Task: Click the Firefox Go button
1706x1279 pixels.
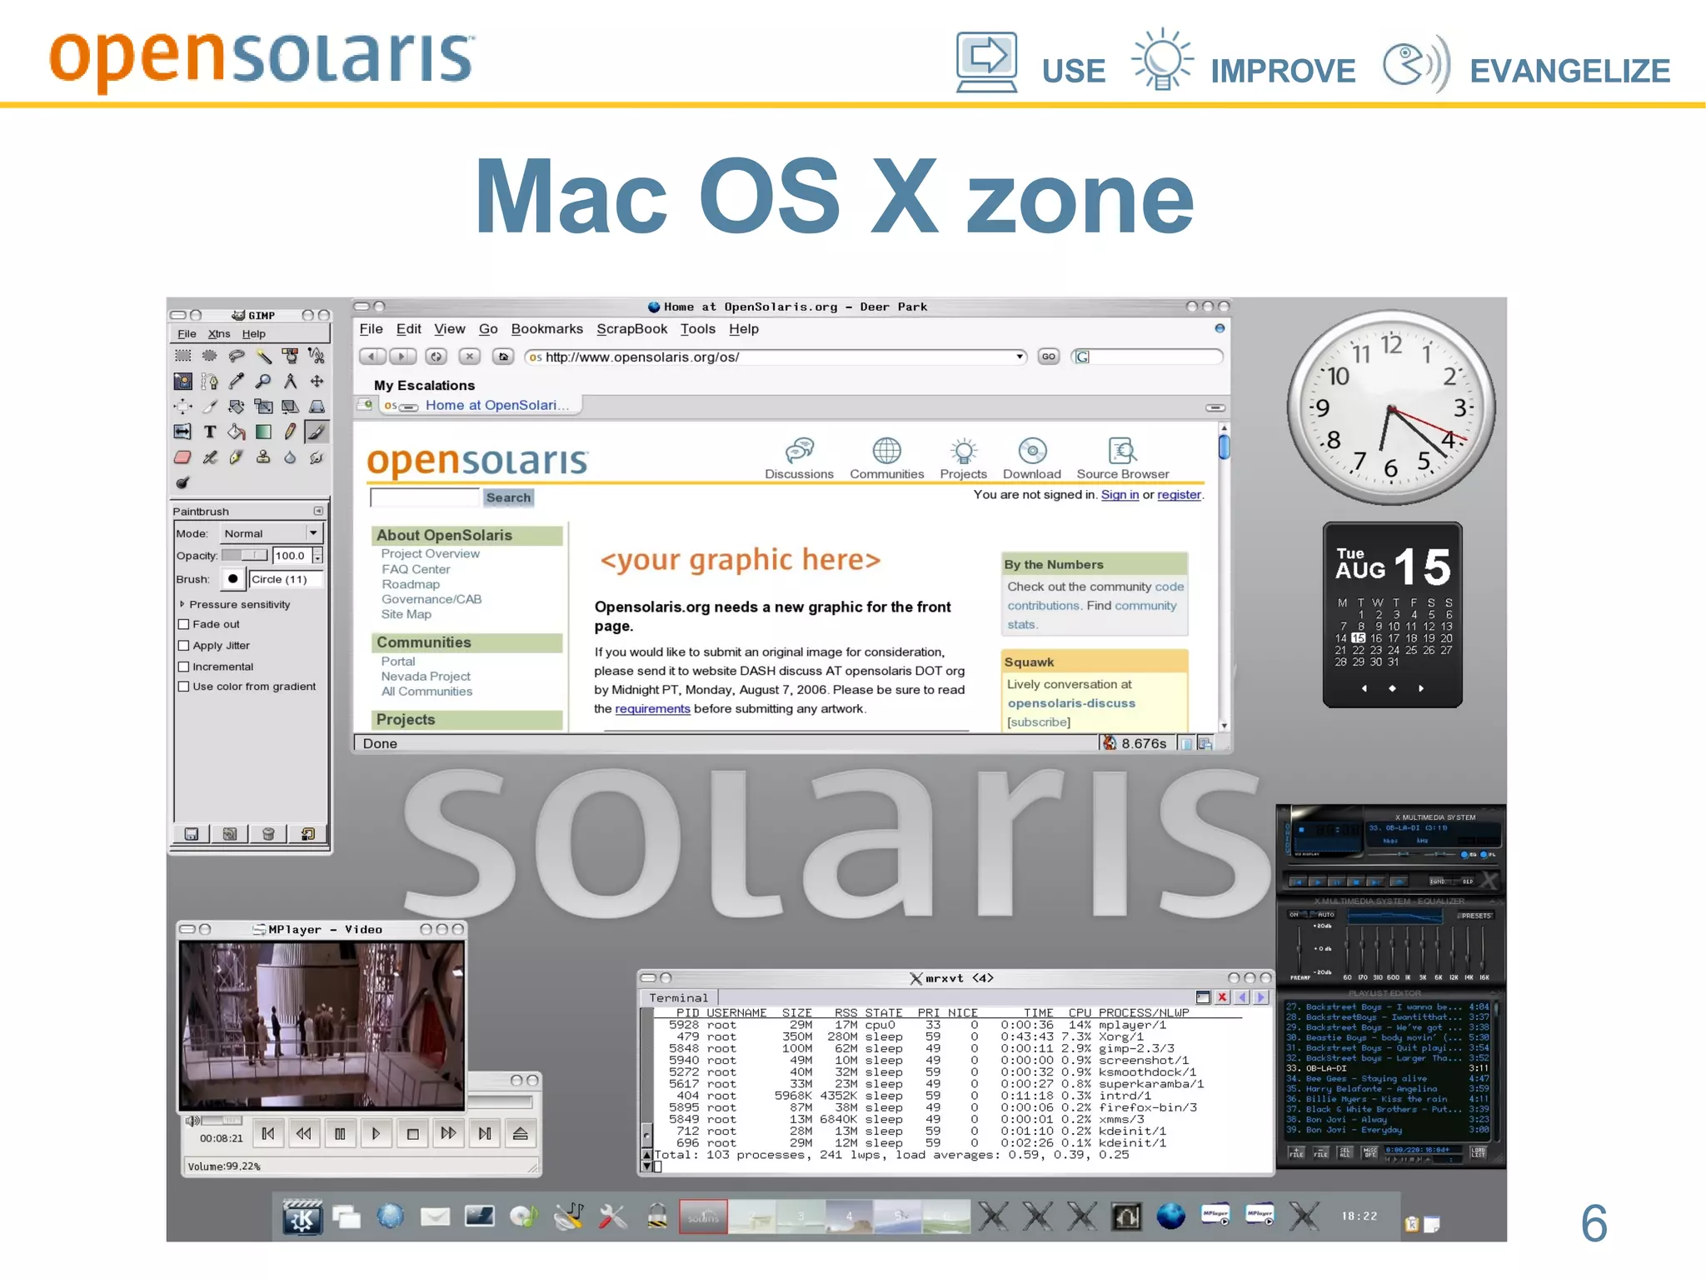Action: coord(1048,357)
